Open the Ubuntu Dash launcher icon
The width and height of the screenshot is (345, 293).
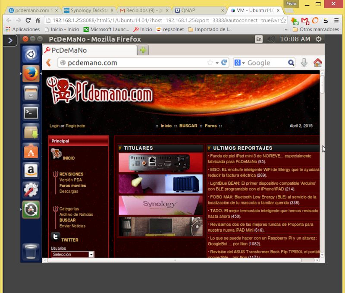[31, 54]
